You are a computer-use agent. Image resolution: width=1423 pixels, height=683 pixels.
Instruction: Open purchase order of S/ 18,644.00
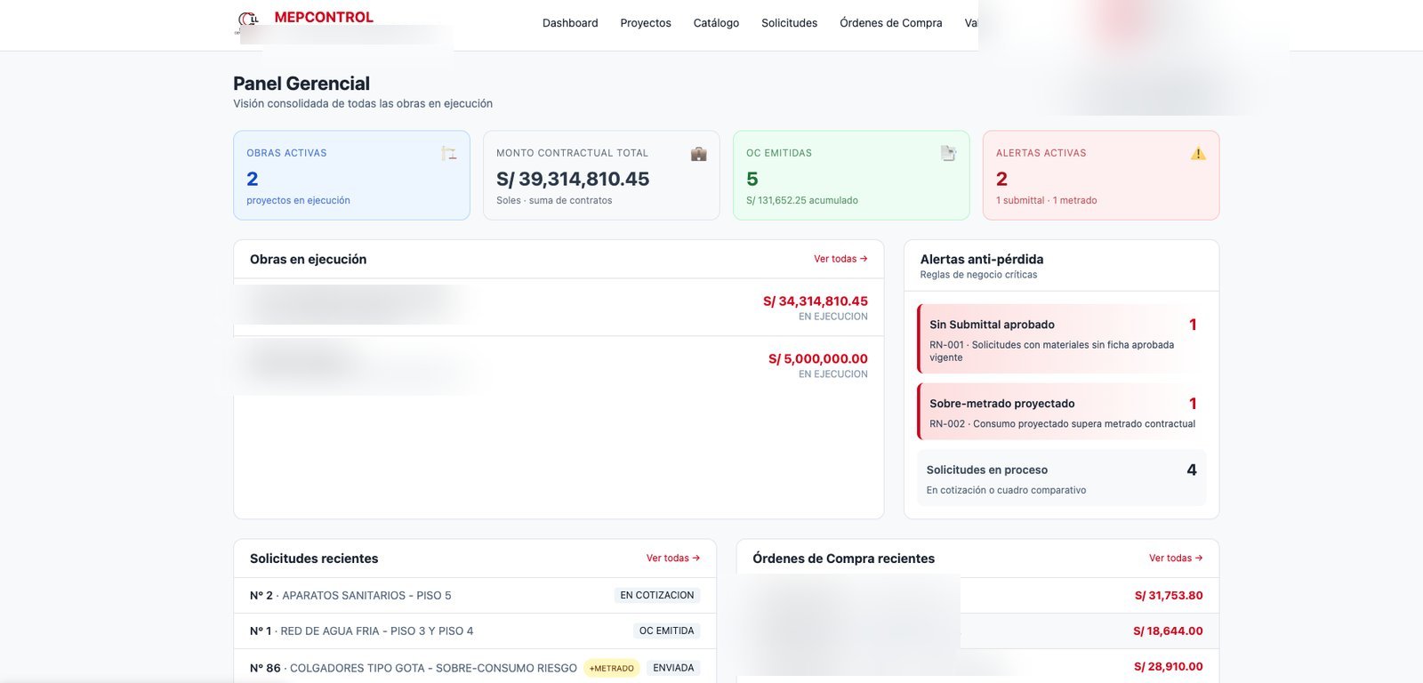click(x=977, y=631)
